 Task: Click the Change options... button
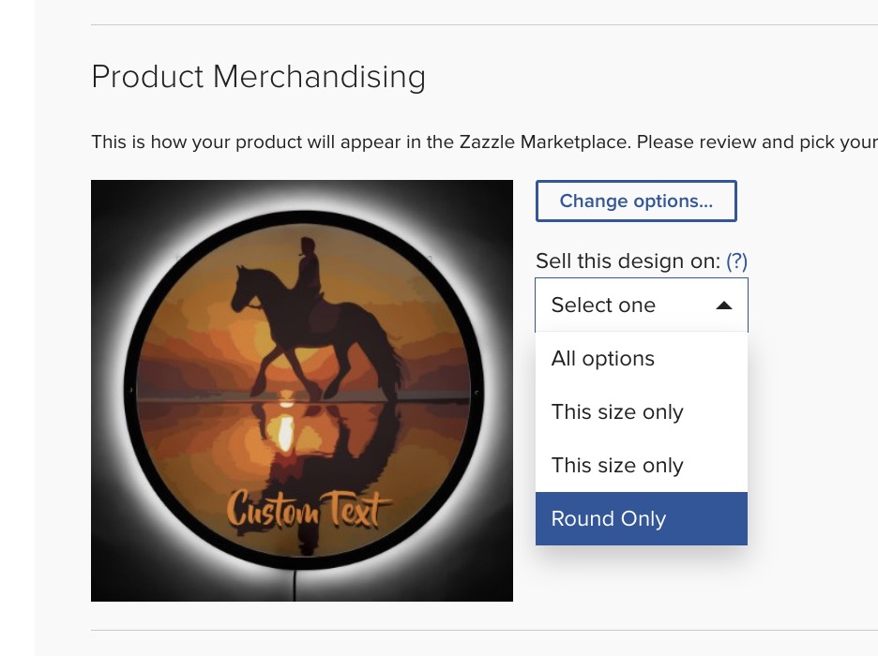(x=636, y=201)
